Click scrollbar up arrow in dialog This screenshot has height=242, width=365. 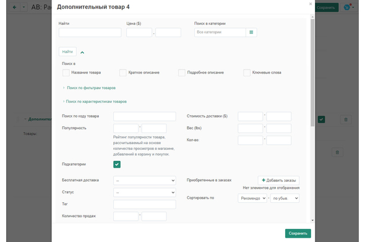[x=312, y=17]
